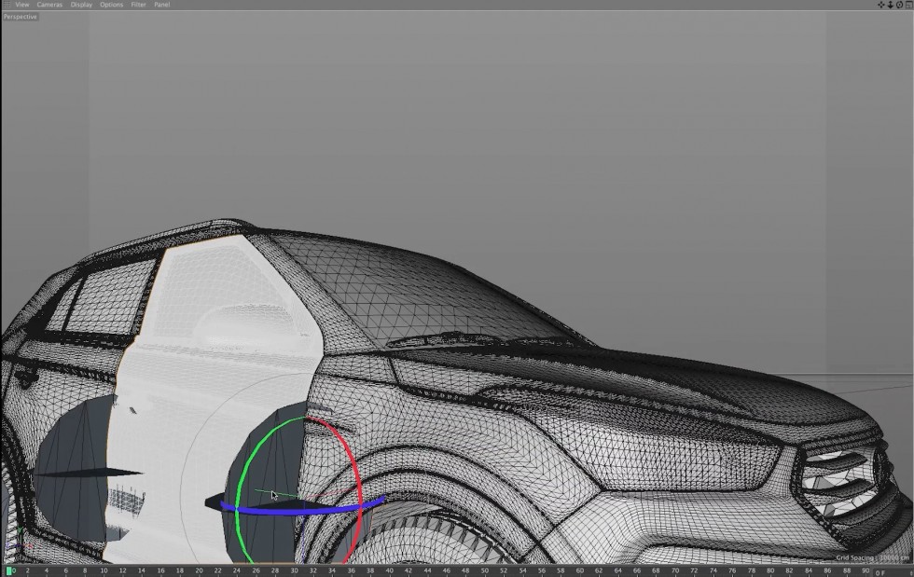Click the viewport zoom (dolly camera) icon
This screenshot has width=914, height=577.
(x=890, y=5)
